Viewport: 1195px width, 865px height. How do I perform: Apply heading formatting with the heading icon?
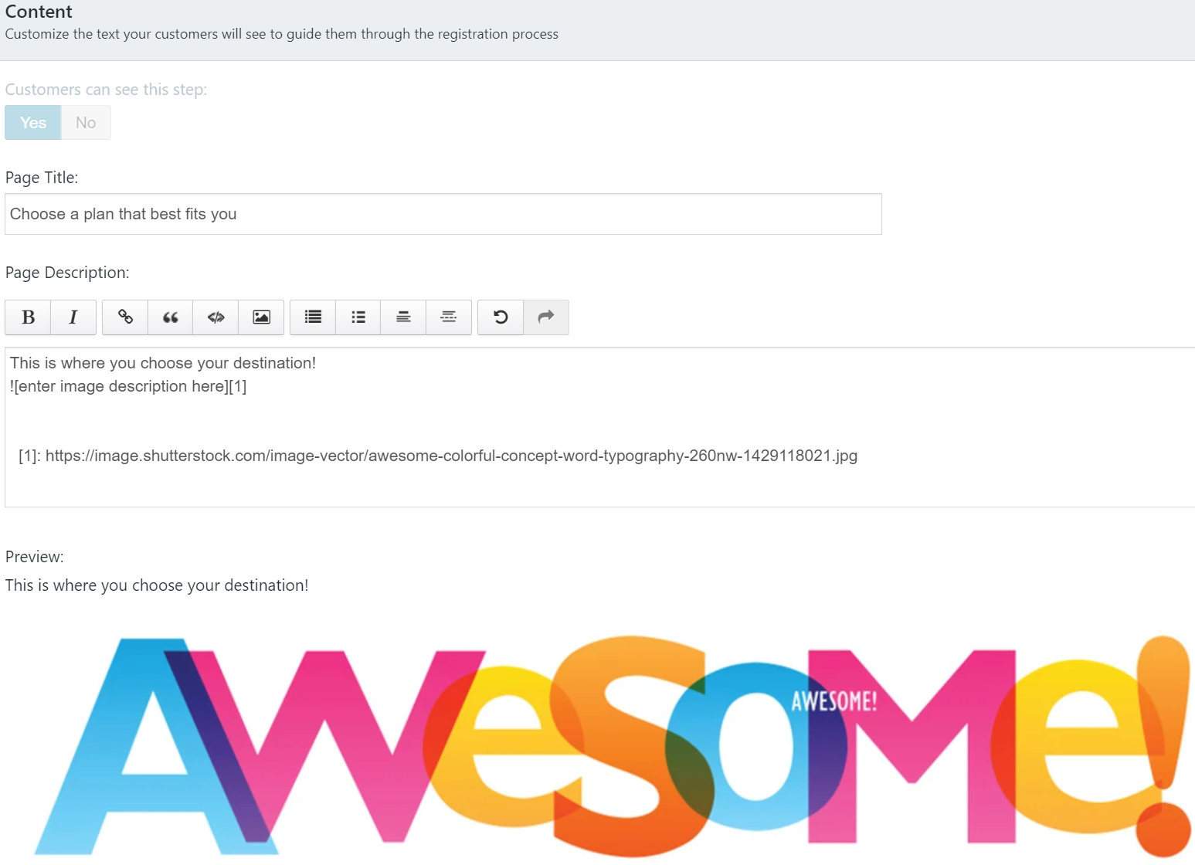click(403, 317)
